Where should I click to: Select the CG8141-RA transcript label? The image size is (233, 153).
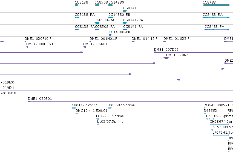point(133,20)
